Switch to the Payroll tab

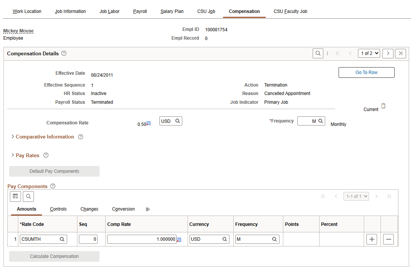click(140, 11)
